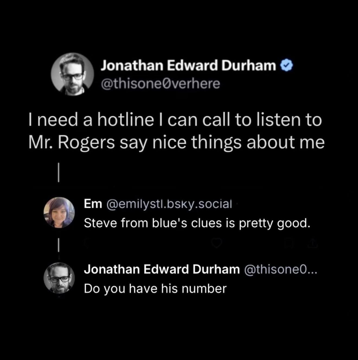358x360 pixels.
Task: Select the reply 'Steve from blue's clues is pretty good.'
Action: (197, 223)
